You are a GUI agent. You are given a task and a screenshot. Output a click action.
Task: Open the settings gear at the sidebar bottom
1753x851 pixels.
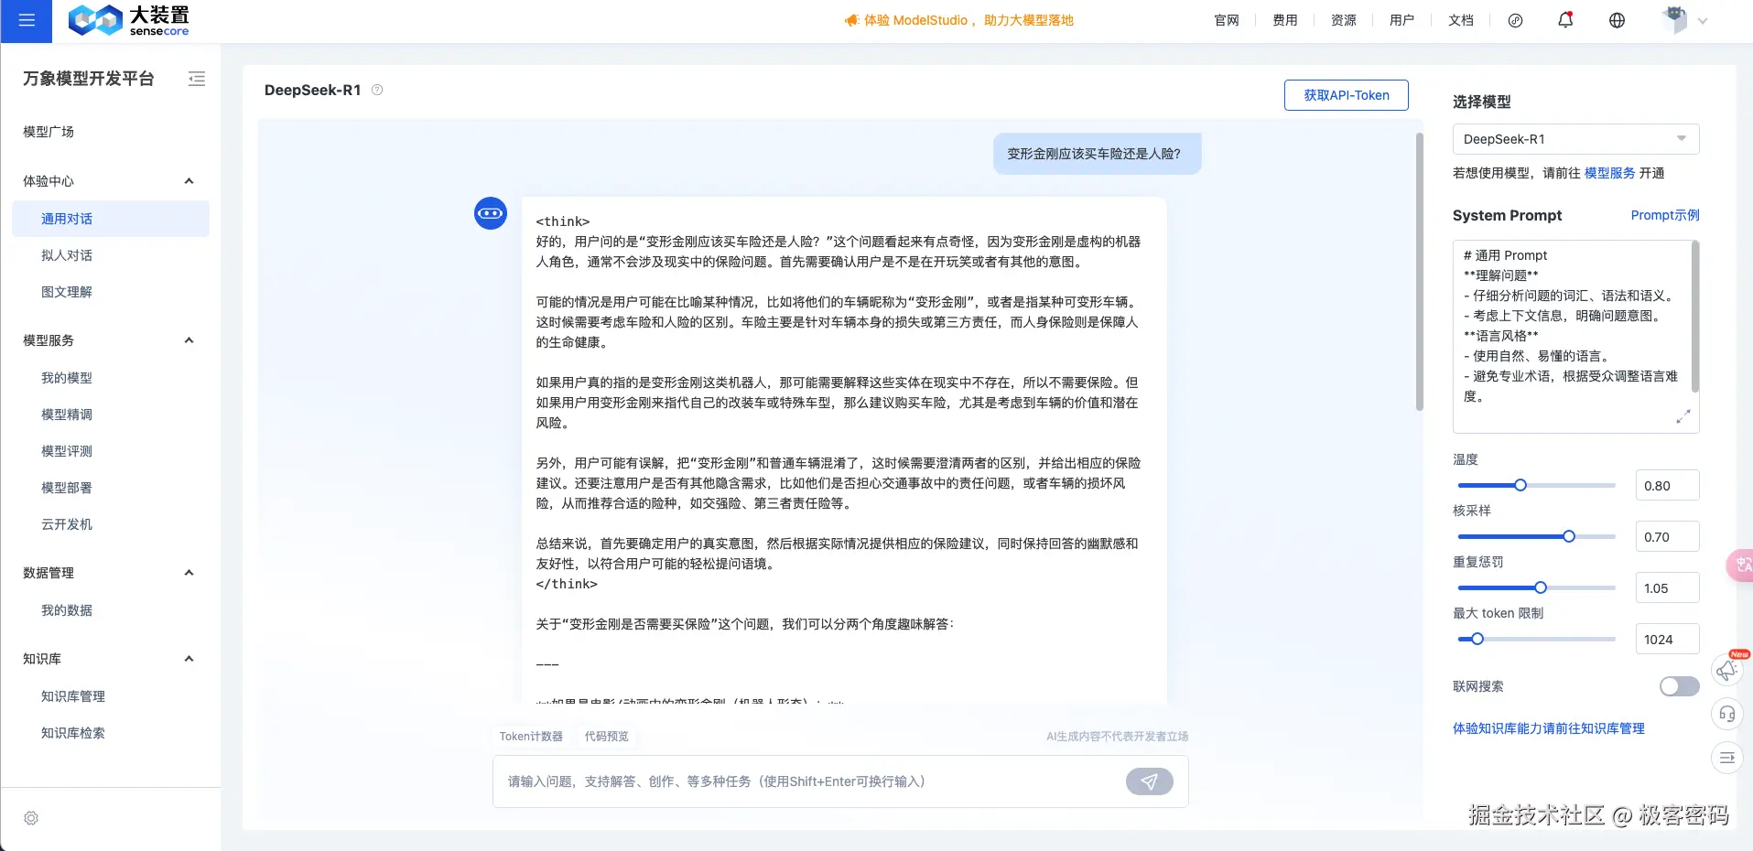pyautogui.click(x=30, y=818)
